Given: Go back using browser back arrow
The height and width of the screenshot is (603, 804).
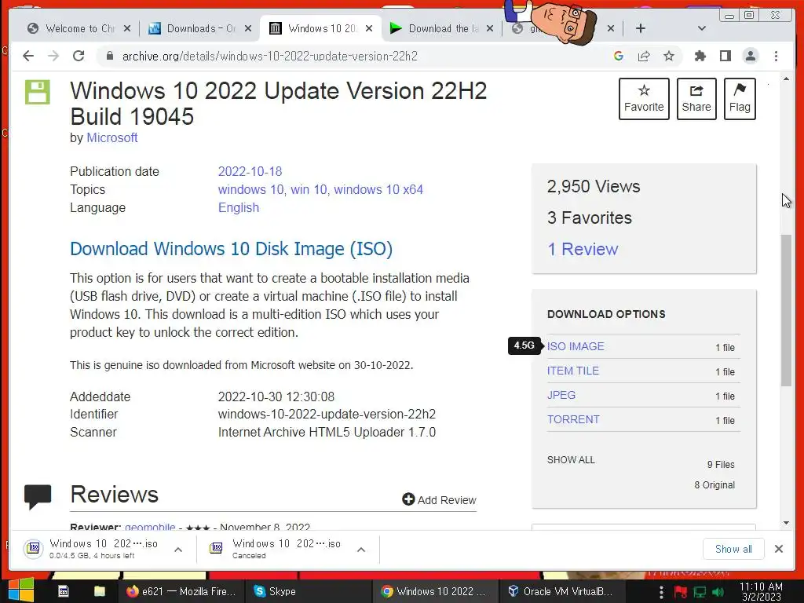Looking at the screenshot, I should click(x=28, y=56).
